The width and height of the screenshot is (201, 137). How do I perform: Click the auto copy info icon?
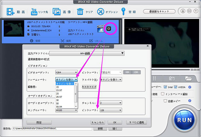190,101
